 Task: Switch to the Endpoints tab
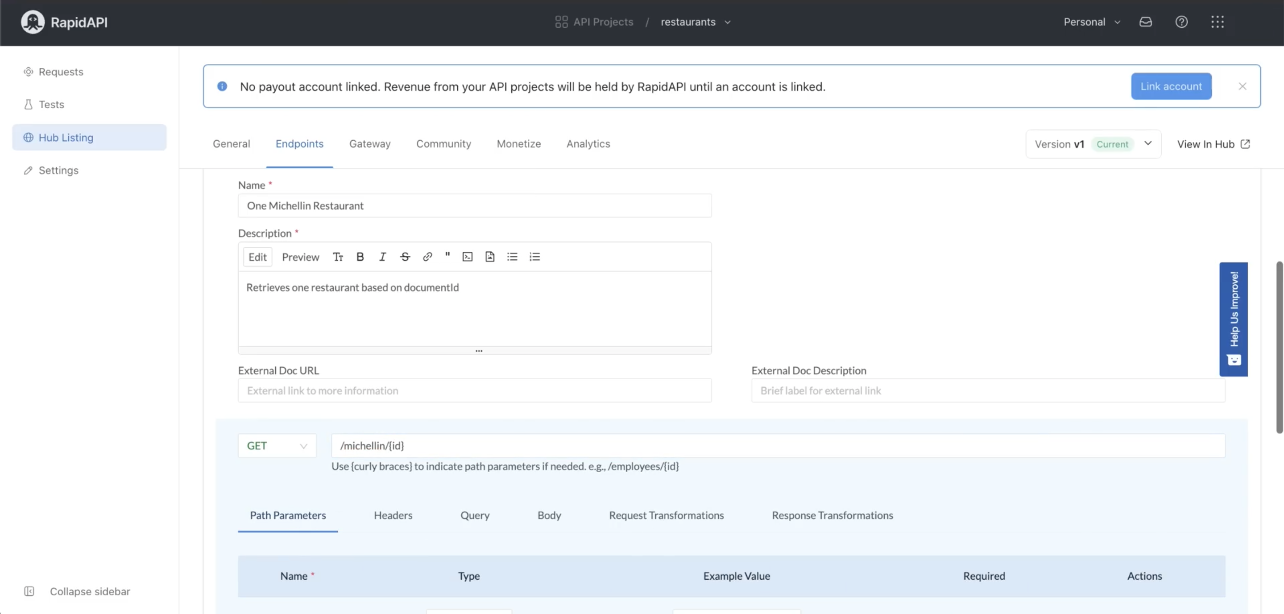[299, 144]
